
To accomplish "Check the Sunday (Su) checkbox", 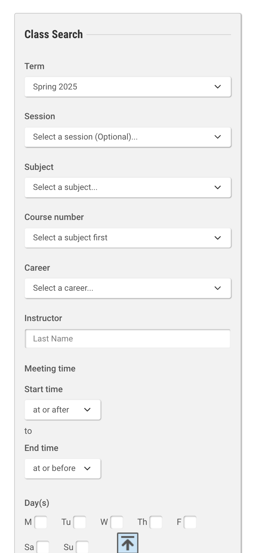I will click(x=82, y=547).
